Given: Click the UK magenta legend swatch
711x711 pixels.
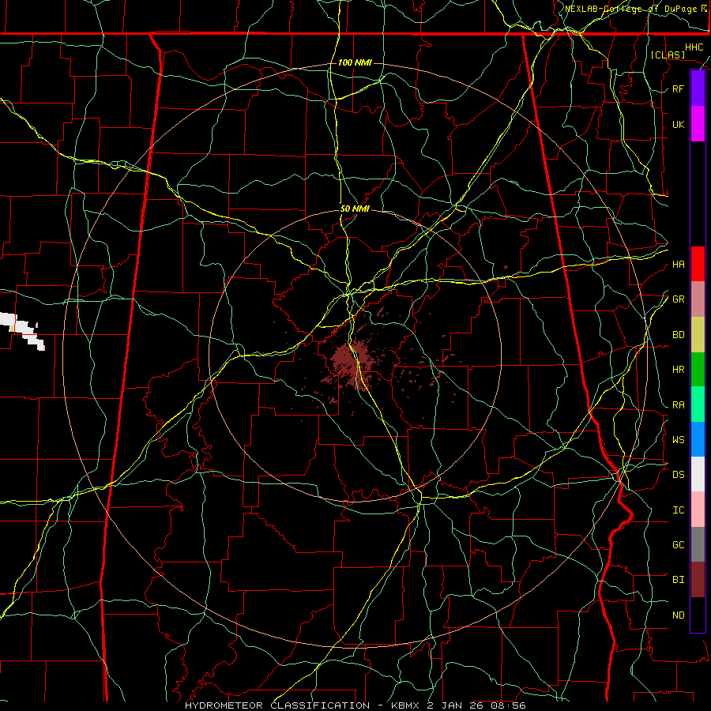Looking at the screenshot, I should [x=698, y=124].
